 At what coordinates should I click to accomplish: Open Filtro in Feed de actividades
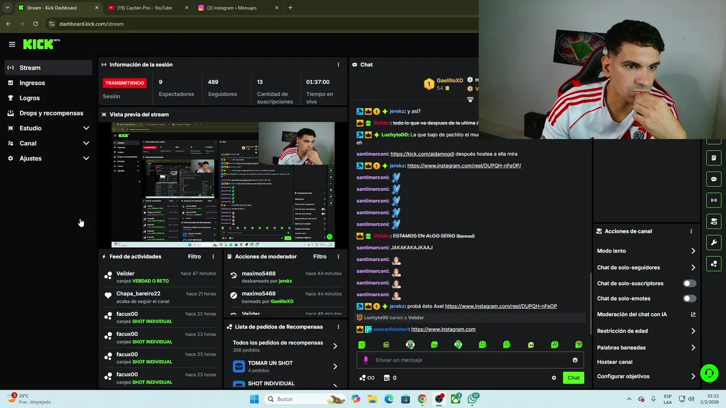[x=195, y=257]
